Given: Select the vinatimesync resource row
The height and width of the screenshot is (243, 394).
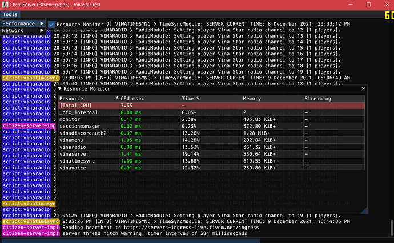Looking at the screenshot, I should pyautogui.click(x=211, y=161).
